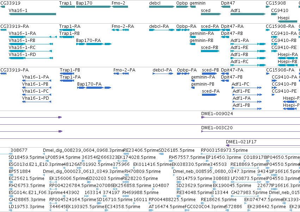Select protein Adf1-PC
300x212 pixels.
point(247,88)
